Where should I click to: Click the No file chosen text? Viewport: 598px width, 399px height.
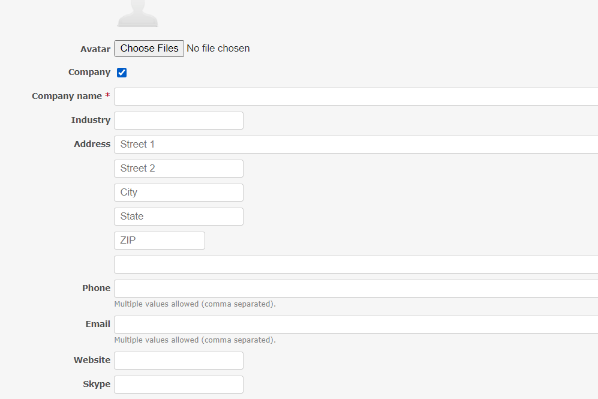(218, 48)
